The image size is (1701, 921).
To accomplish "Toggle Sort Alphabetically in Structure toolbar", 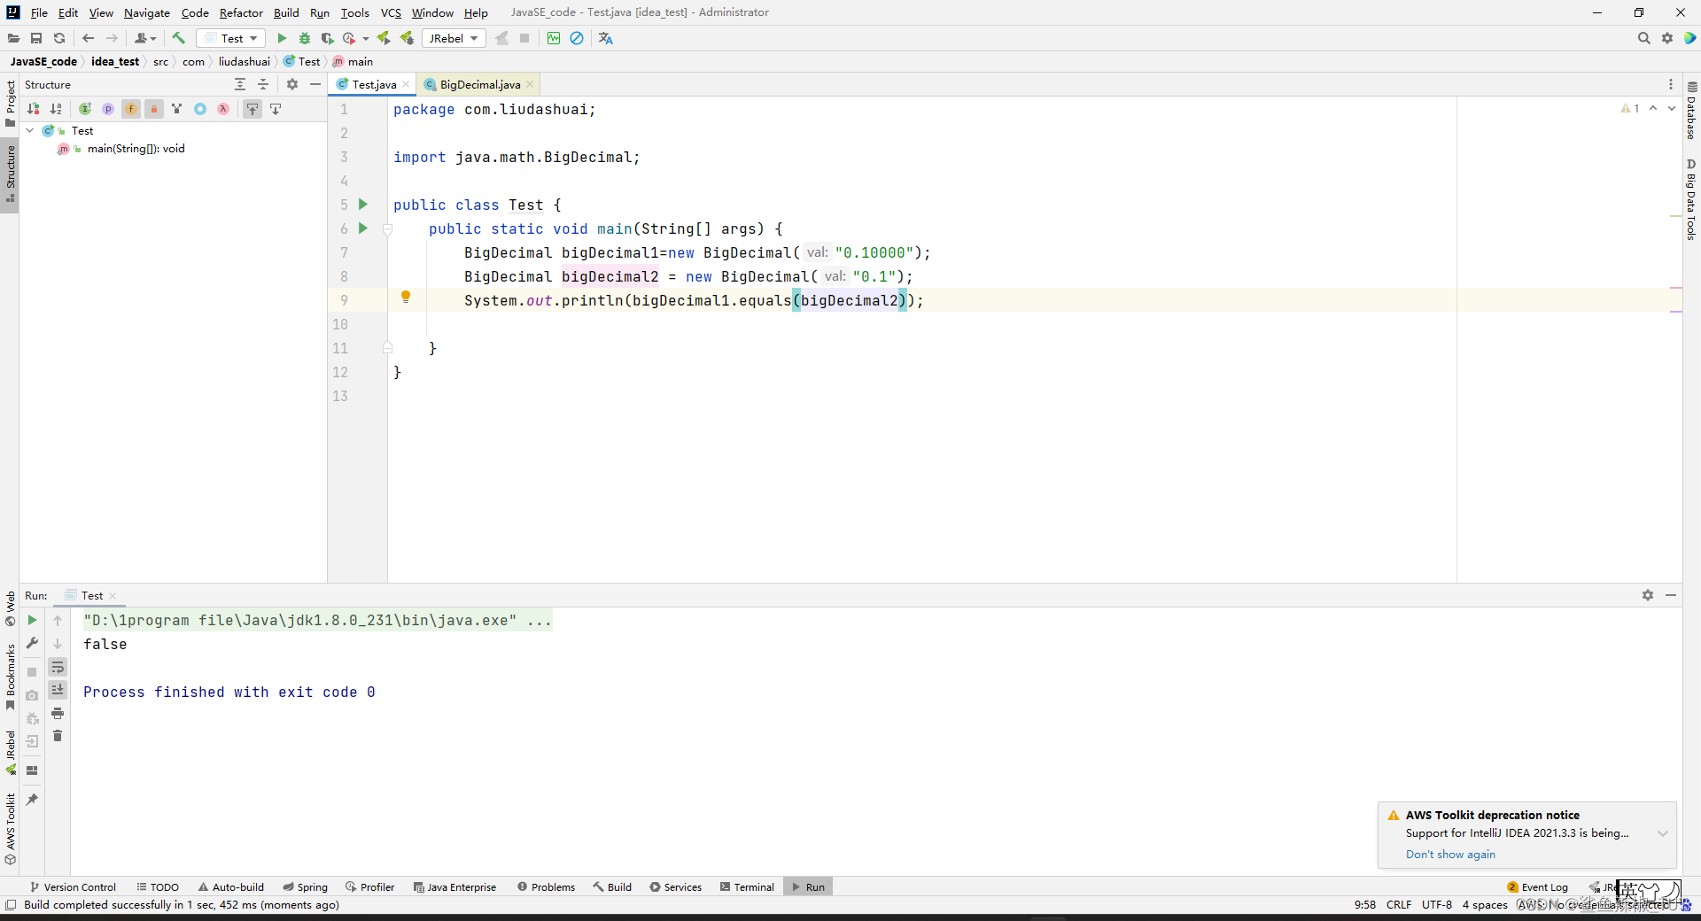I will 56,109.
